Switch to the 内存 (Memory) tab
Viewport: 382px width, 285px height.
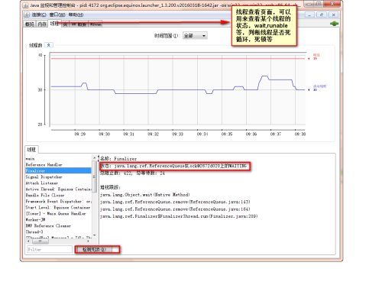click(x=42, y=24)
